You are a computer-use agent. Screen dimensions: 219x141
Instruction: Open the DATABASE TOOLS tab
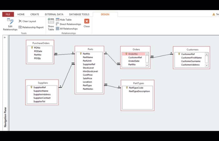click(x=79, y=14)
